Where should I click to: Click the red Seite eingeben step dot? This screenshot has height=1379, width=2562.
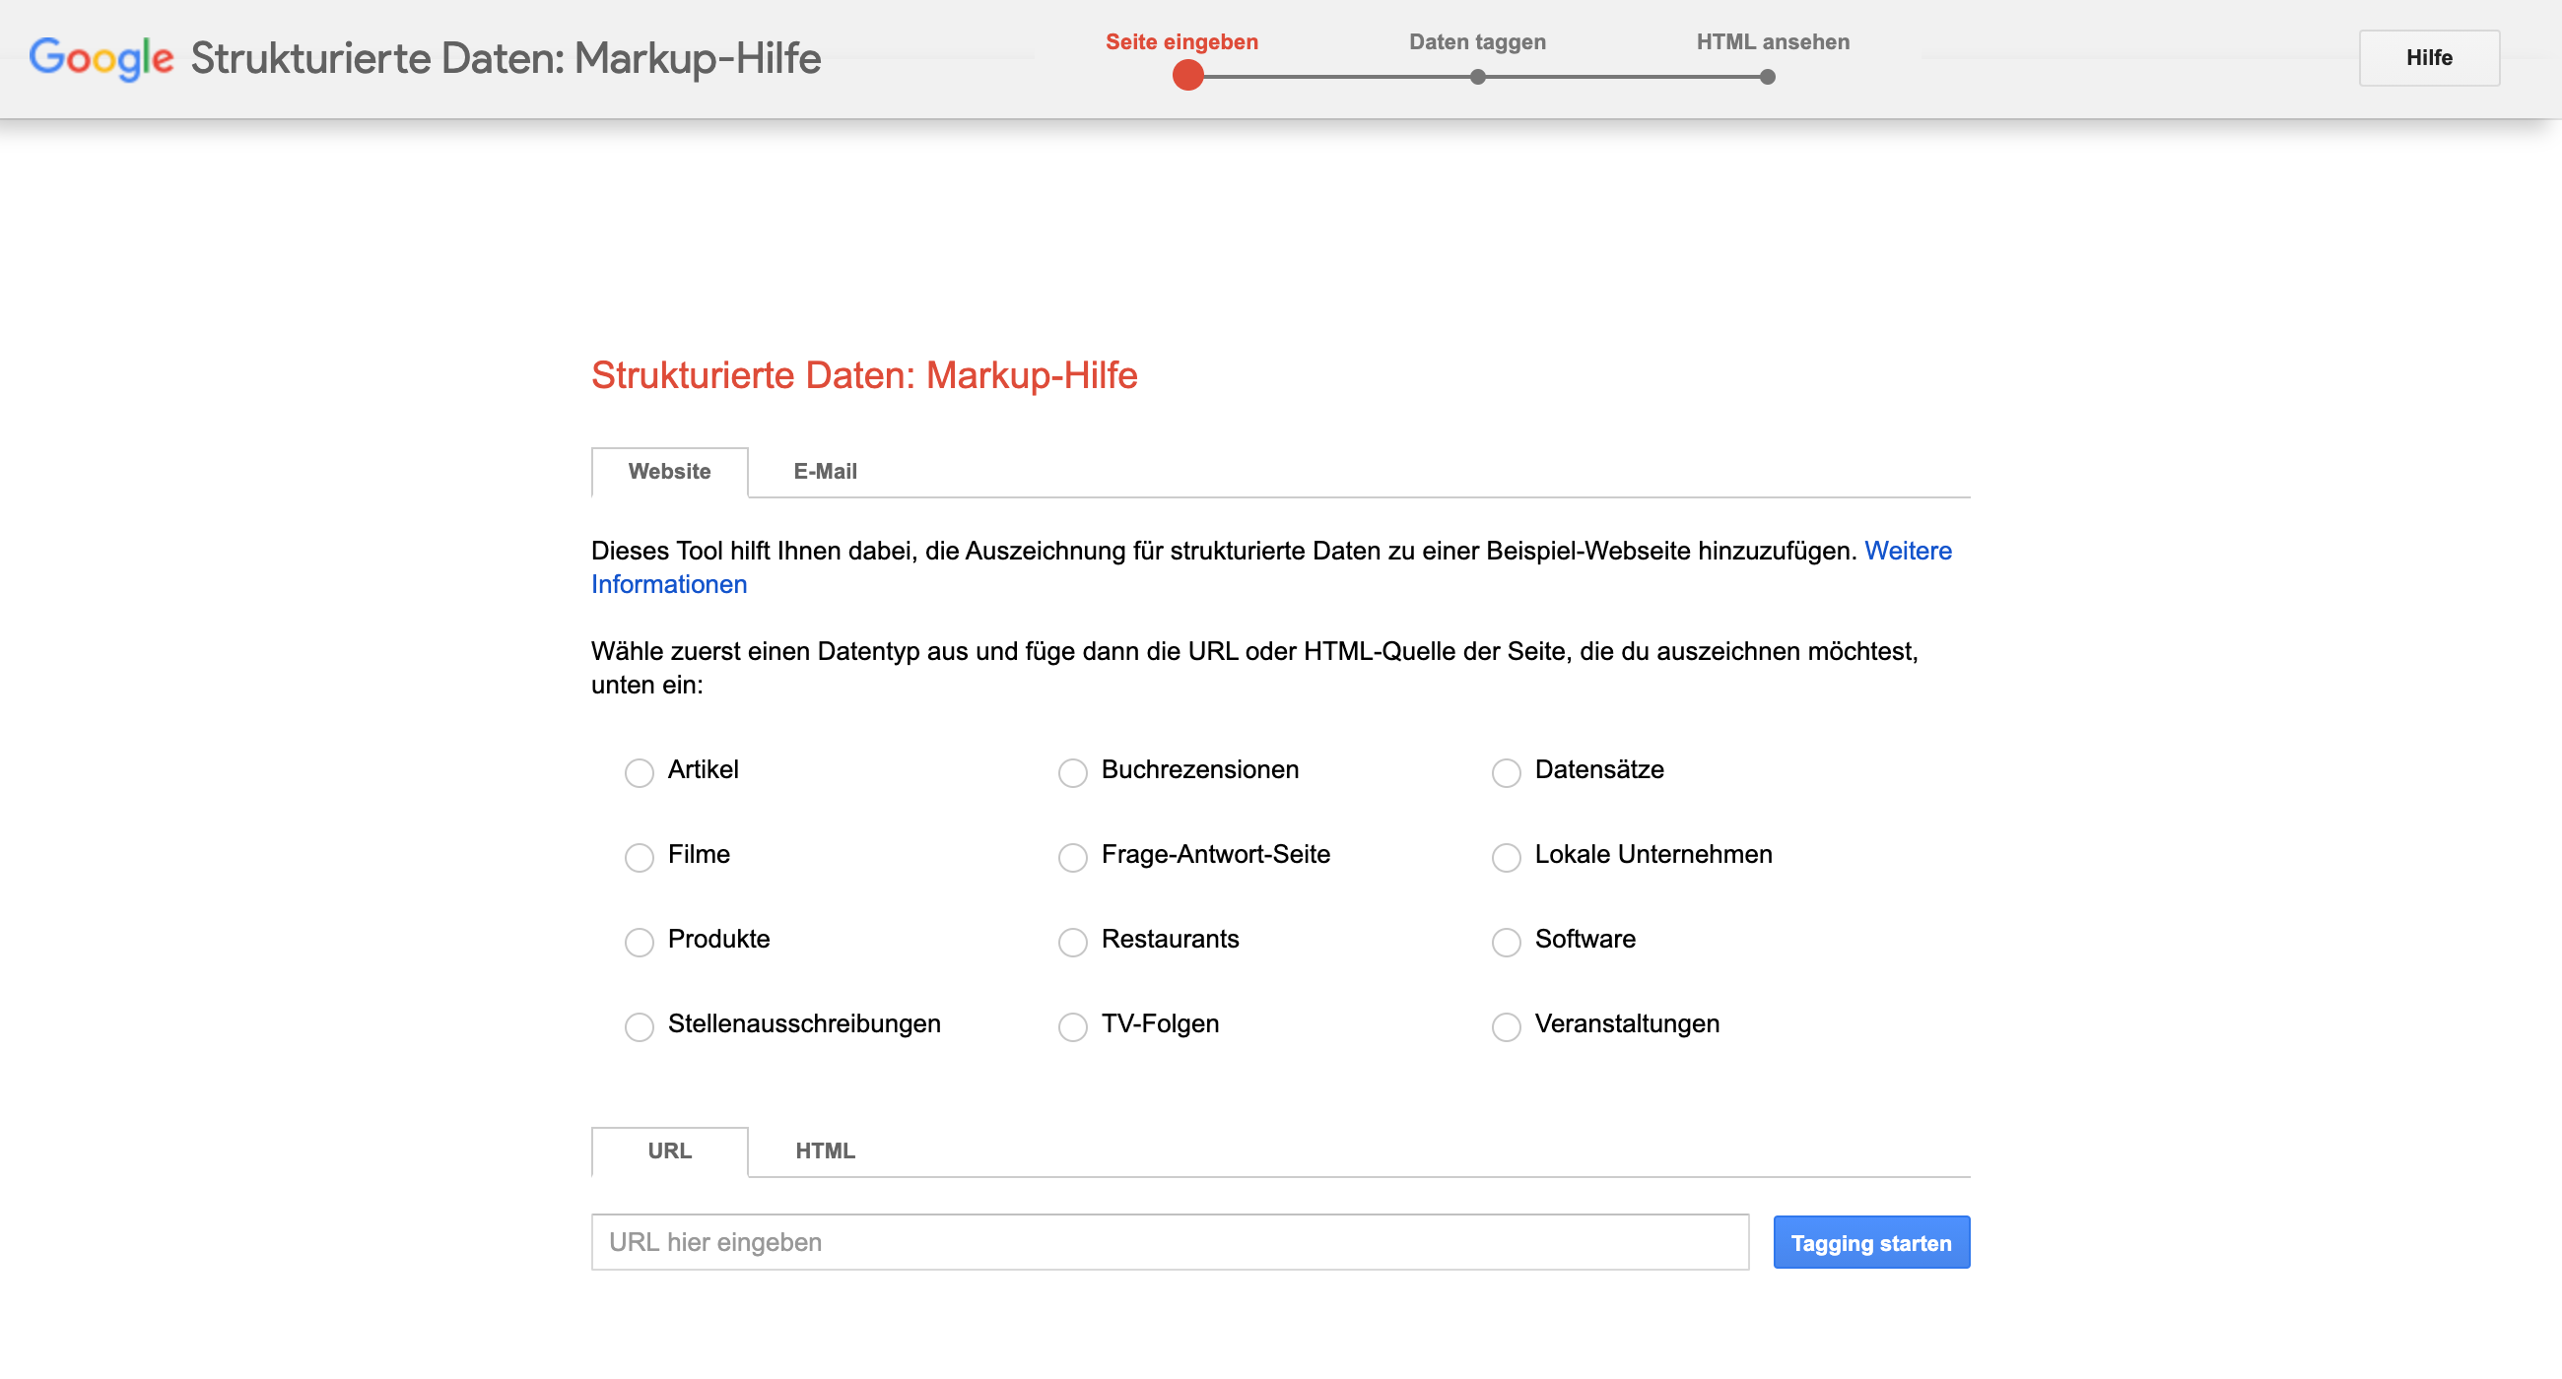pyautogui.click(x=1187, y=76)
